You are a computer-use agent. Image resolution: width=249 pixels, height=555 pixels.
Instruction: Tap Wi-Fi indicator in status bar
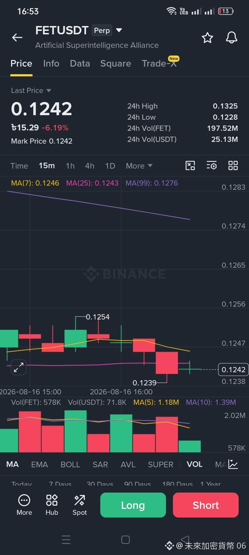coord(172,11)
